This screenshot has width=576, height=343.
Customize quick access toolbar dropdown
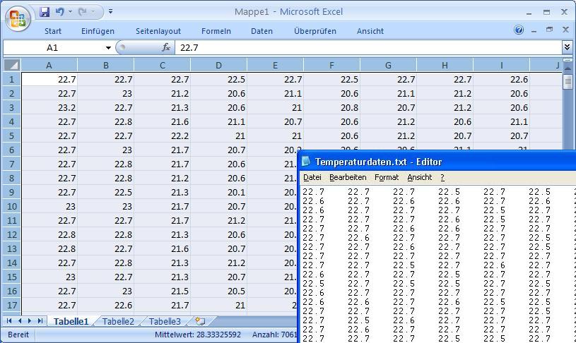[x=110, y=12]
